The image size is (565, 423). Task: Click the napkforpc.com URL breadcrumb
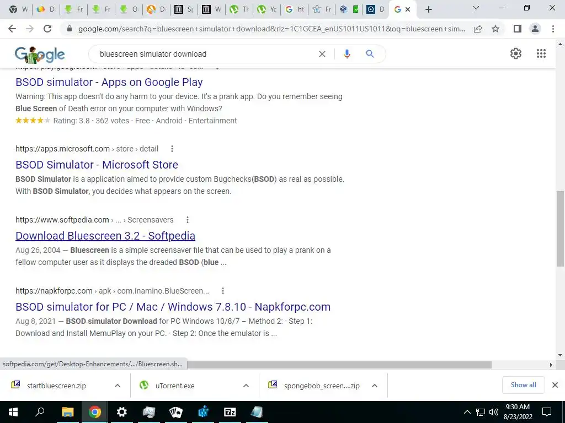pos(112,291)
